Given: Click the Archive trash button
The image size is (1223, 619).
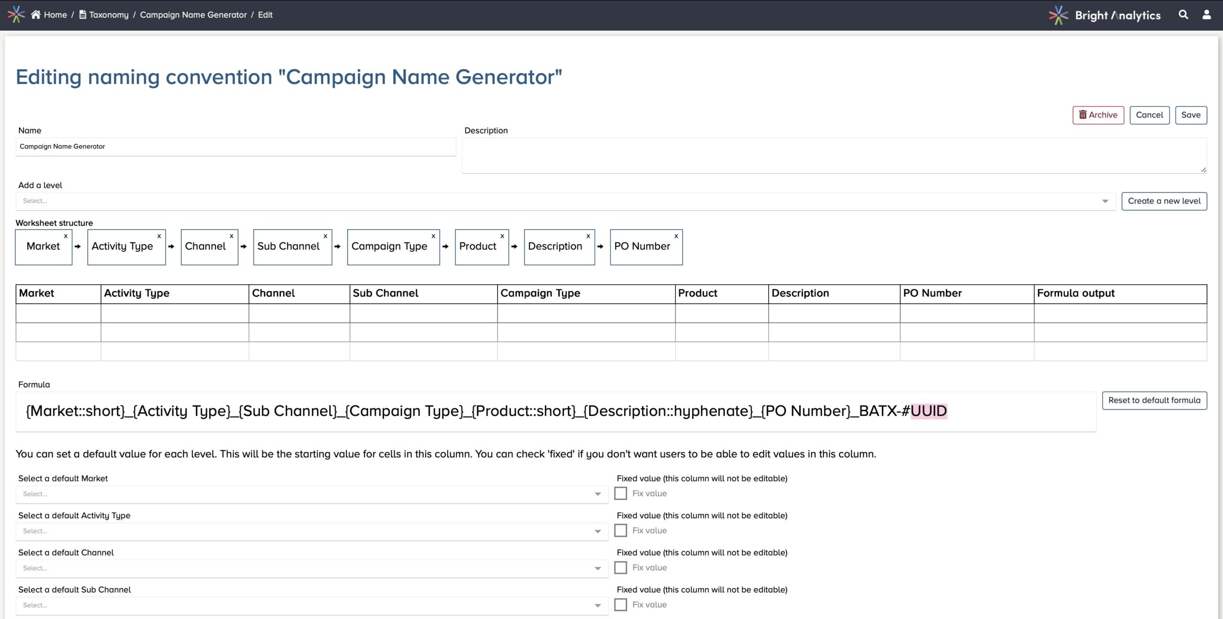Looking at the screenshot, I should pyautogui.click(x=1098, y=115).
